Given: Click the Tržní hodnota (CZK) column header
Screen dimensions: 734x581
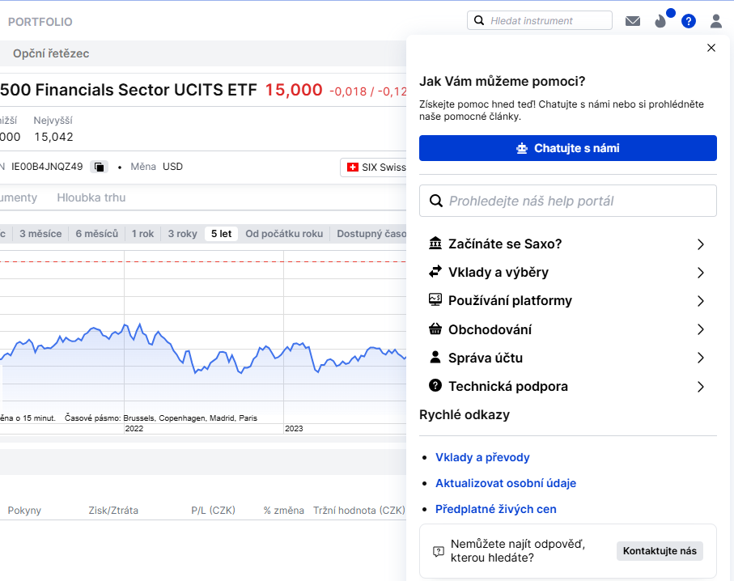Looking at the screenshot, I should click(x=359, y=511).
